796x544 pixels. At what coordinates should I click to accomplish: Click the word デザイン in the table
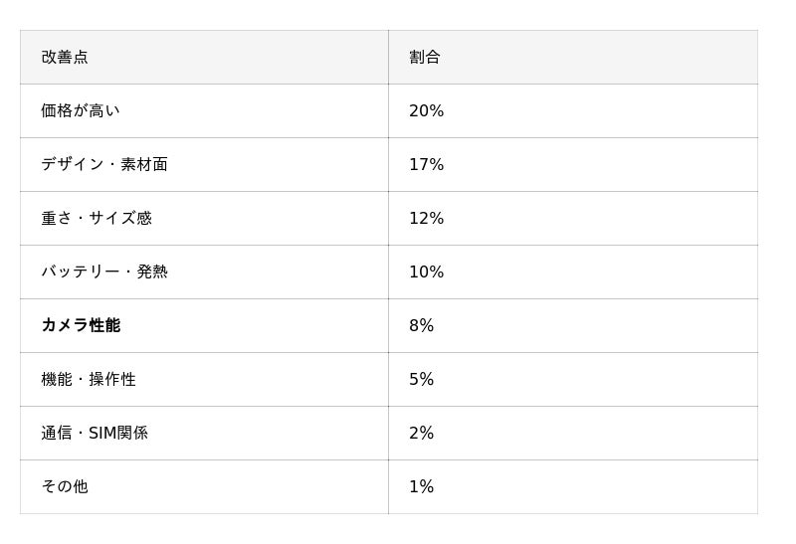coord(72,165)
